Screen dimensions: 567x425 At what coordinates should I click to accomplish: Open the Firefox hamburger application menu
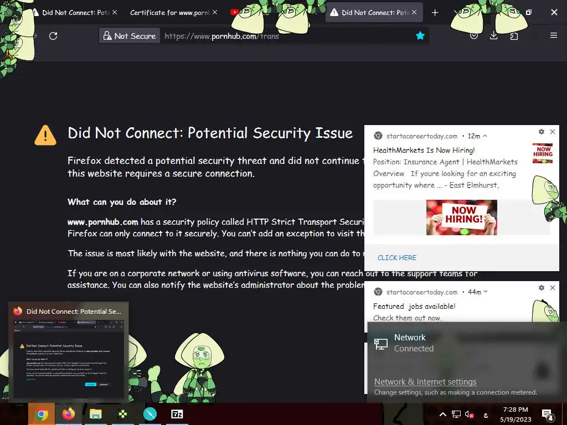tap(554, 35)
